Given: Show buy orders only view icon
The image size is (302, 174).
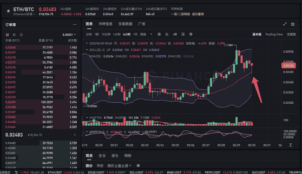Looking at the screenshot, I should (x=14, y=35).
